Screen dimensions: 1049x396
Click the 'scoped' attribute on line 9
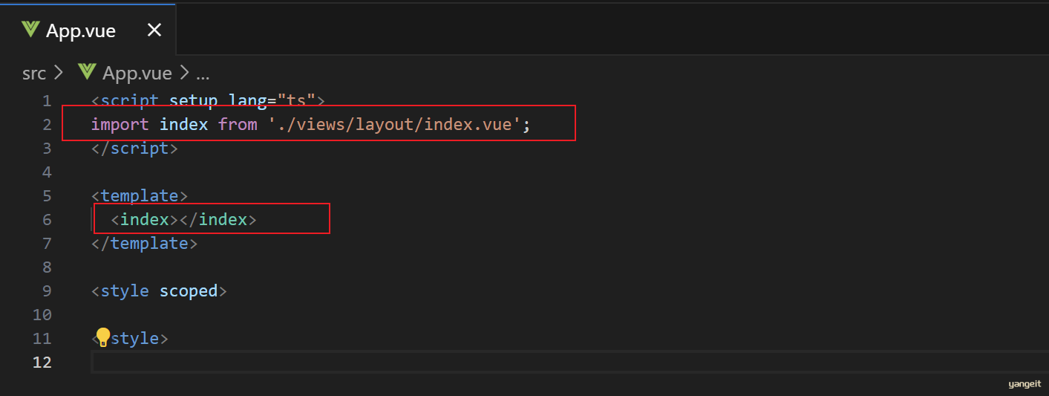(189, 290)
